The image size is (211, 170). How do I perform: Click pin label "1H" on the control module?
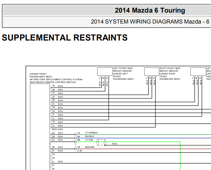tap(54, 111)
